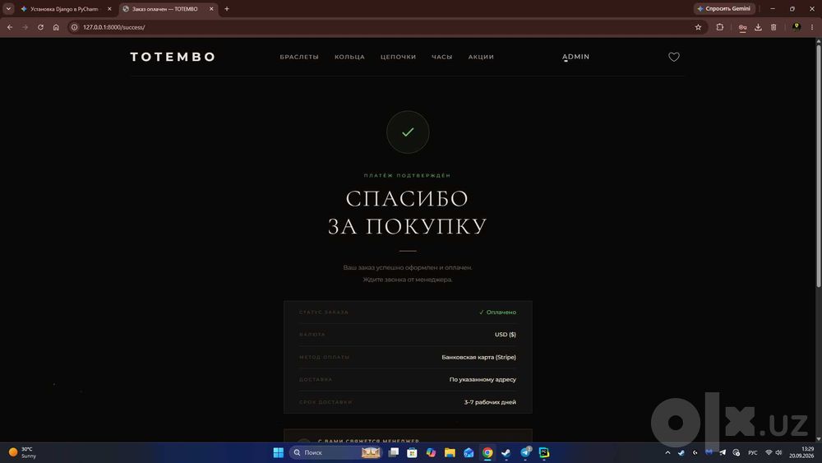822x463 pixels.
Task: Click Банковская карта (Stripe) text
Action: (478, 357)
